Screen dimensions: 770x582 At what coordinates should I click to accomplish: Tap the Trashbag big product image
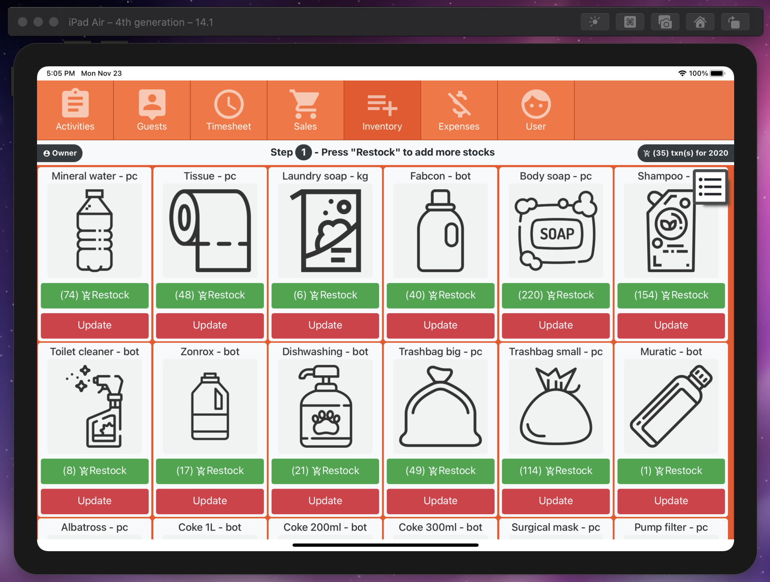[x=440, y=406]
